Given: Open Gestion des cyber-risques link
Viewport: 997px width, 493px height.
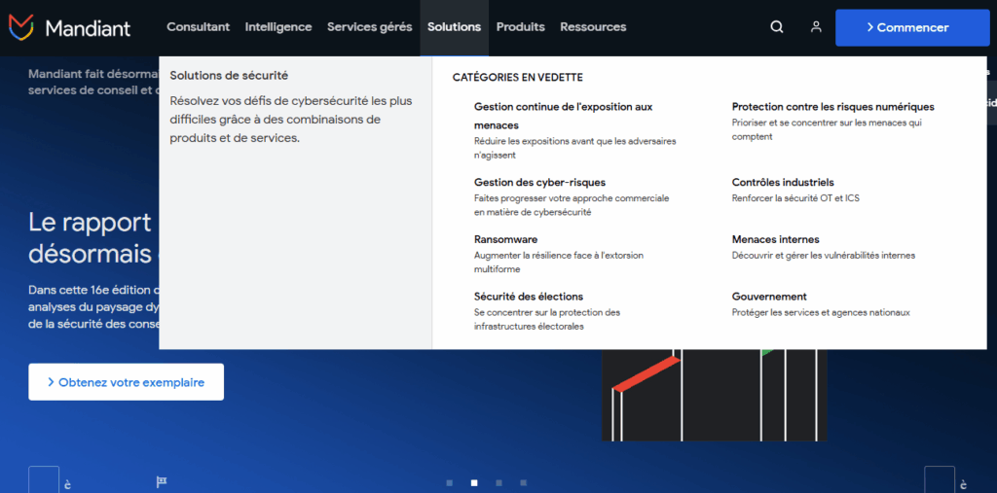Looking at the screenshot, I should (x=539, y=183).
